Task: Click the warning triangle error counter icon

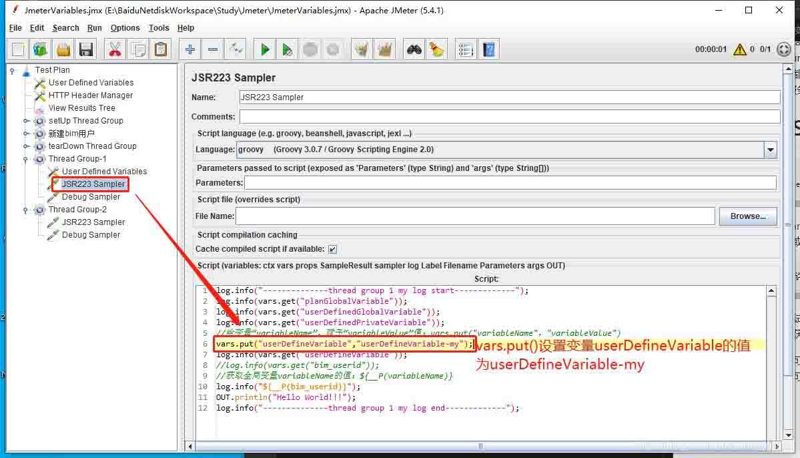Action: point(739,49)
